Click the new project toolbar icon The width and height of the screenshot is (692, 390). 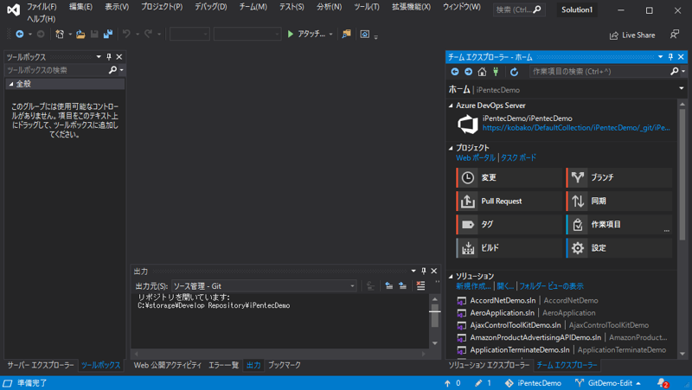pyautogui.click(x=60, y=34)
